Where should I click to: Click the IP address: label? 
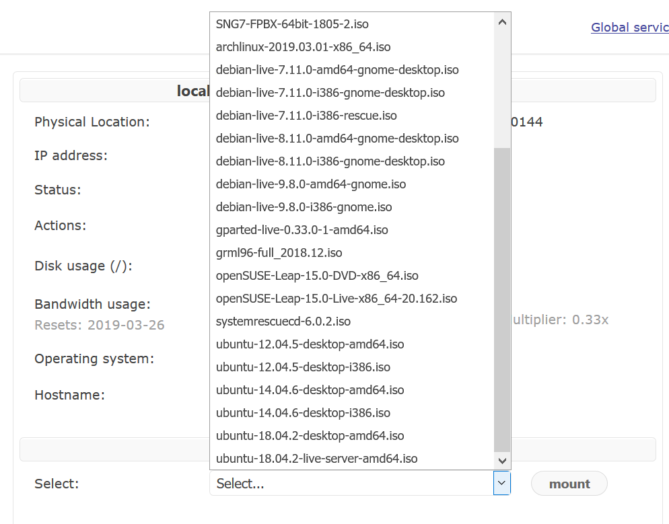click(x=71, y=155)
